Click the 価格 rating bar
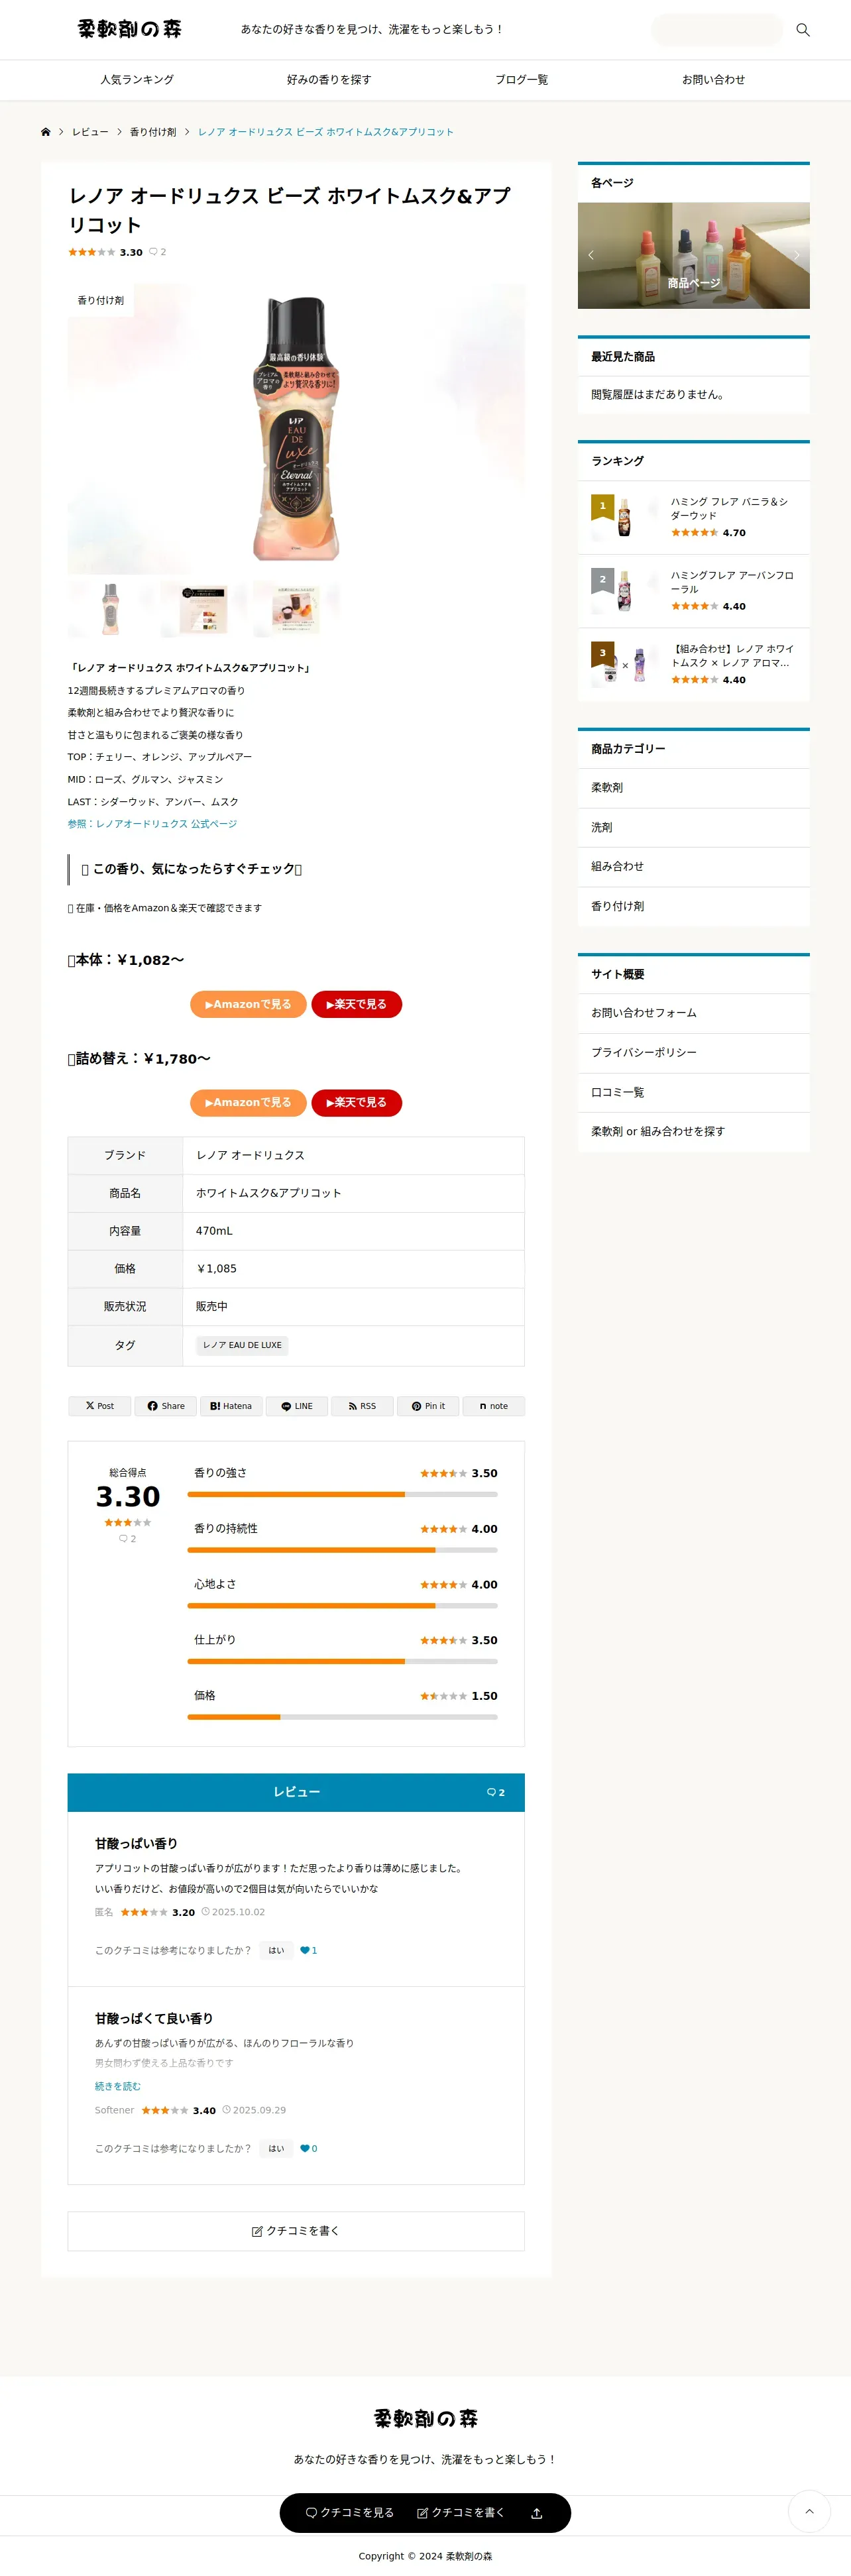The width and height of the screenshot is (851, 2576). pos(342,1717)
